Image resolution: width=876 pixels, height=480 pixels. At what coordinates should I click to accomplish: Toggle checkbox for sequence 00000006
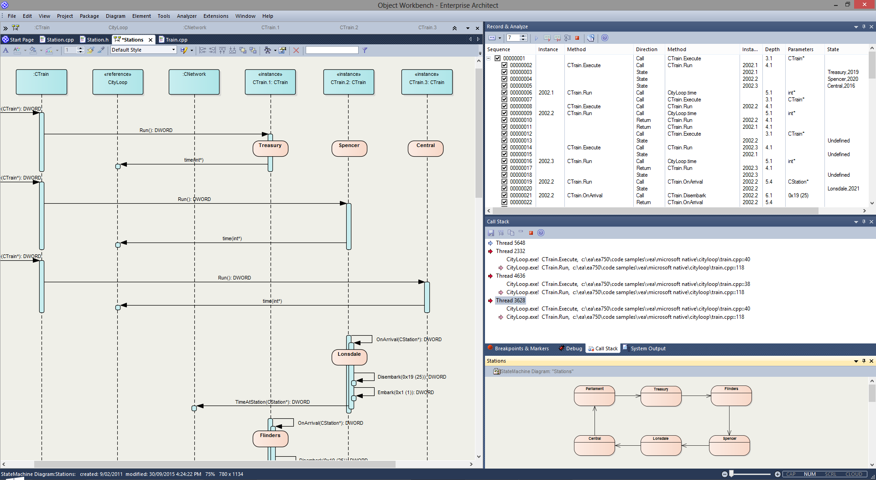pos(505,93)
